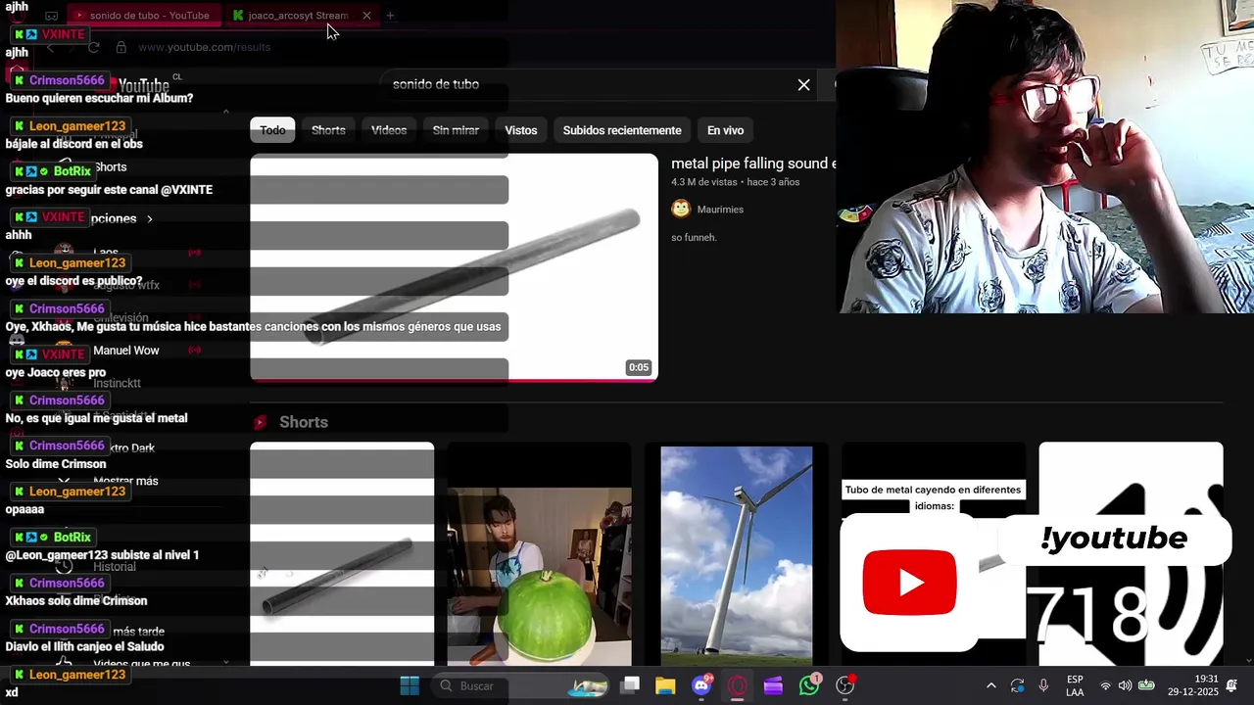Open Shorts in the YouTube sidebar
The image size is (1254, 705).
click(111, 167)
